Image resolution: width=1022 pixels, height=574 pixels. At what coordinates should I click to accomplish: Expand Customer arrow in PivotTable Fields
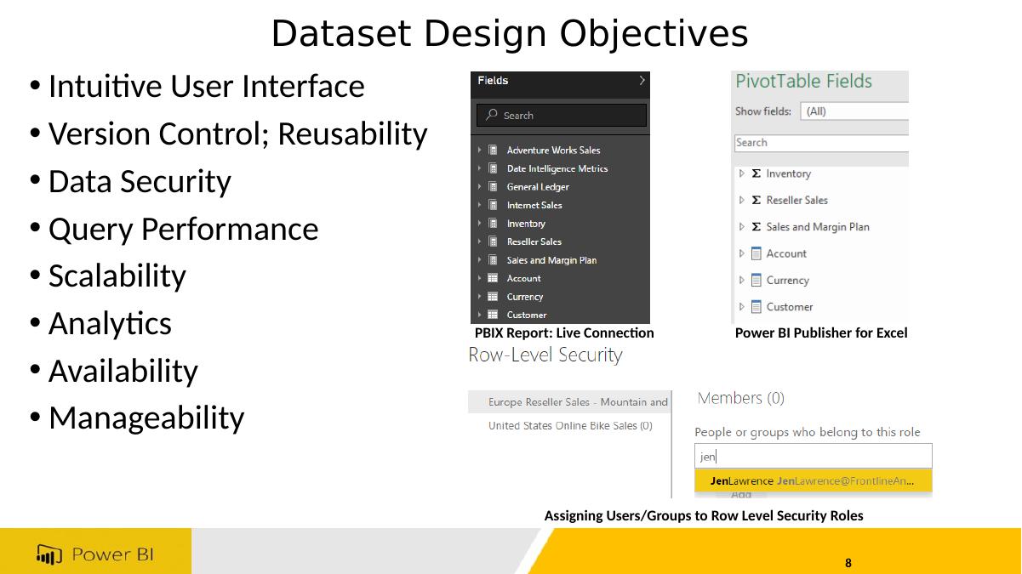tap(742, 307)
